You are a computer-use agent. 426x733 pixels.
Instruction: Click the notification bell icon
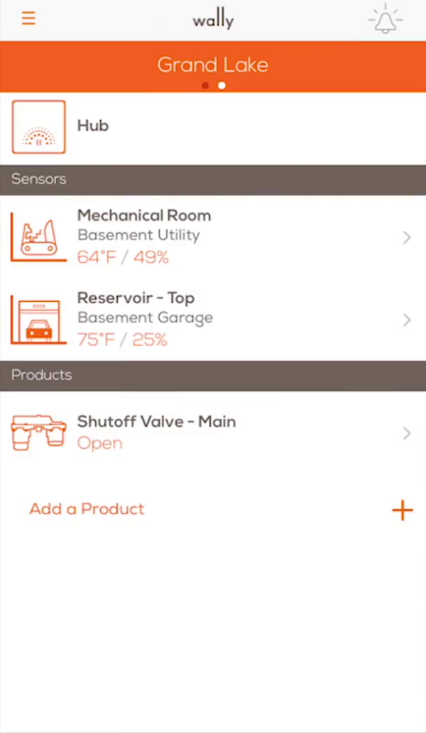click(x=384, y=19)
